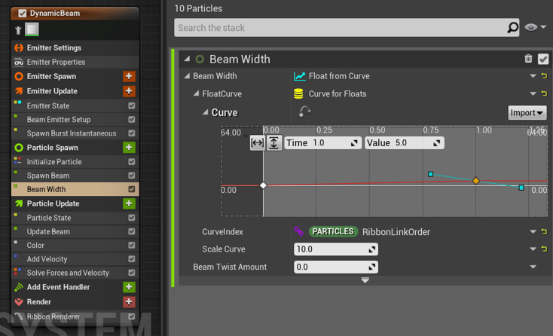Select the orange keyframe on the curve
Screen dimensions: 553x336
(475, 181)
